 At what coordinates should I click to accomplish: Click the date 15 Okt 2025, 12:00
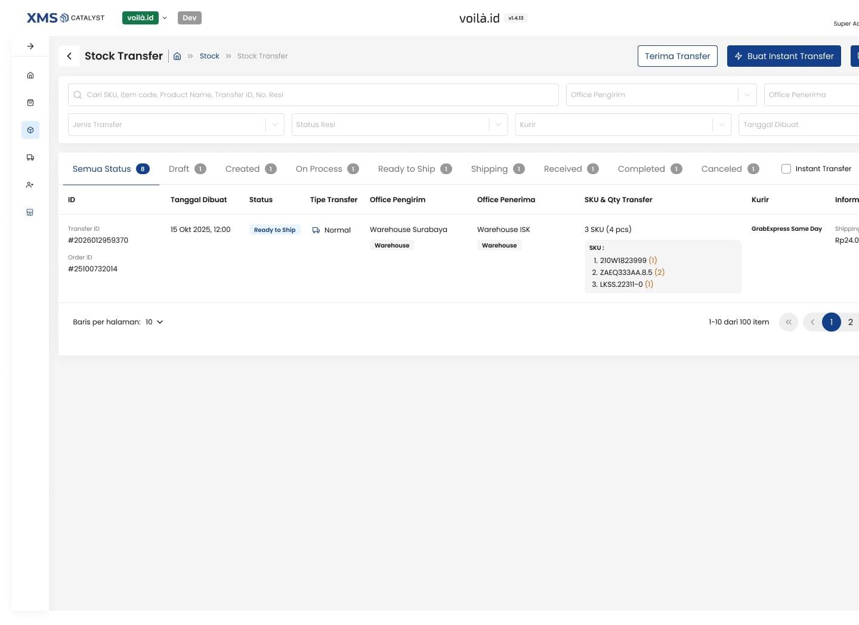[200, 230]
